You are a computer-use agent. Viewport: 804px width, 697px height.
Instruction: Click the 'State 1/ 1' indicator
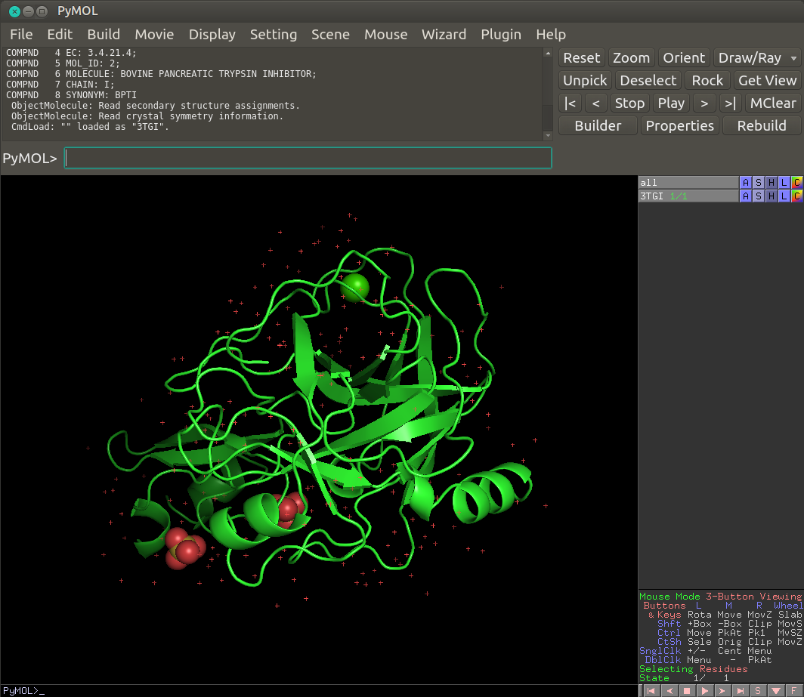(684, 678)
